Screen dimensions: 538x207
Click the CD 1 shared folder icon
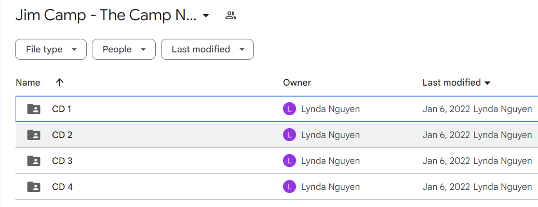[34, 109]
